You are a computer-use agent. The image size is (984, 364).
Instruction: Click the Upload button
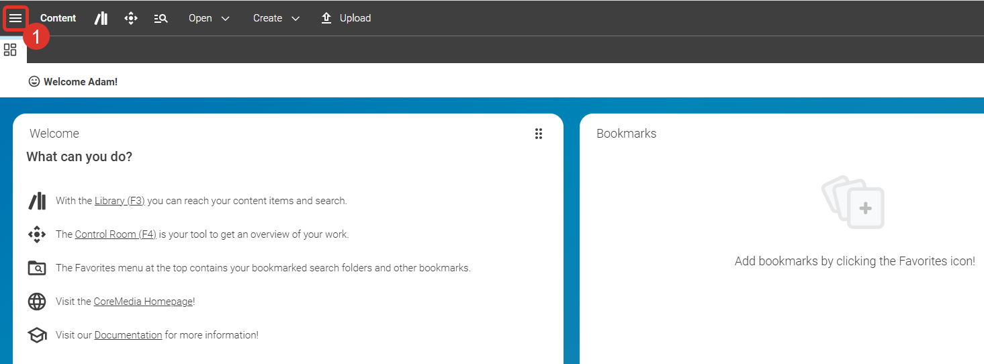(346, 18)
